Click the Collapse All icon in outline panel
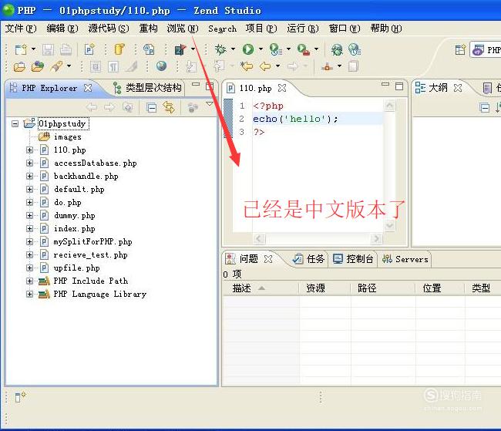This screenshot has height=431, width=501. (485, 108)
